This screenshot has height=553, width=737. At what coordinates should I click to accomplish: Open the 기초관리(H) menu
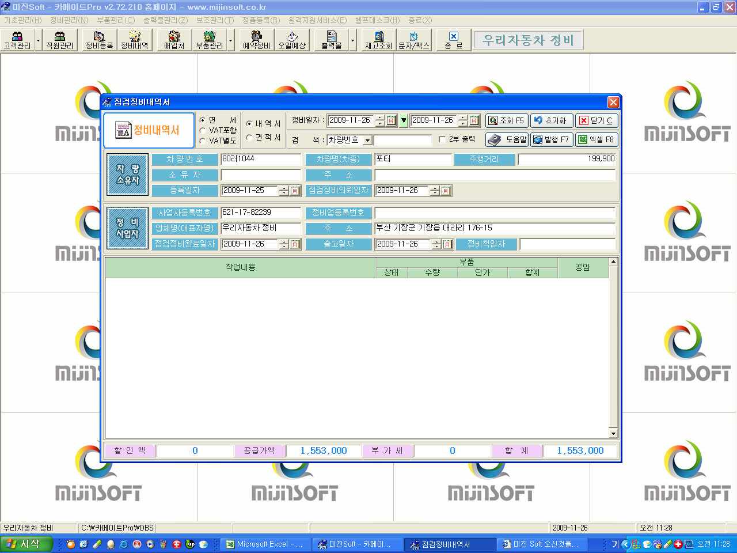point(23,20)
